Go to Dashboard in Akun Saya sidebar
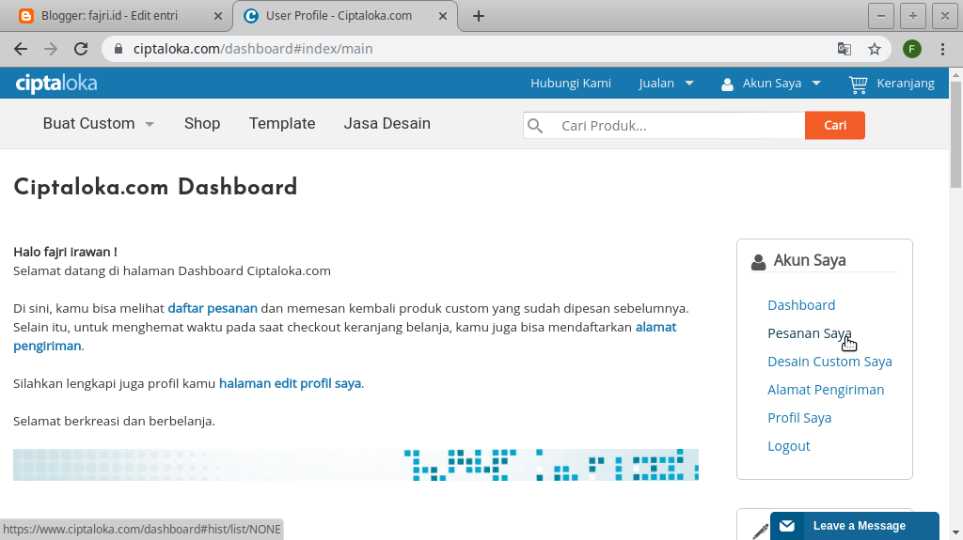The image size is (963, 540). [x=801, y=305]
